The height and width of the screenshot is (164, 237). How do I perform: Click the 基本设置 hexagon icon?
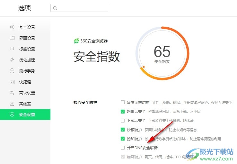12,27
